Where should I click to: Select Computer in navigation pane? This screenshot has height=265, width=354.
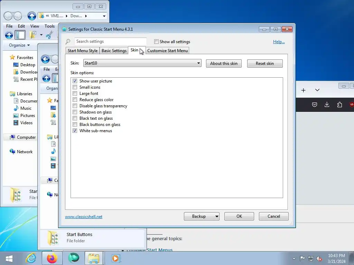click(22, 137)
